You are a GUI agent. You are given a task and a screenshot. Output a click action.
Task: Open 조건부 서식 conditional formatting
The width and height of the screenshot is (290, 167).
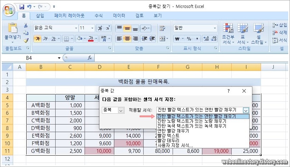click(228, 34)
